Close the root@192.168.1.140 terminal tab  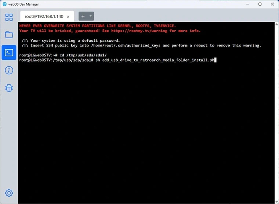pyautogui.click(x=68, y=17)
